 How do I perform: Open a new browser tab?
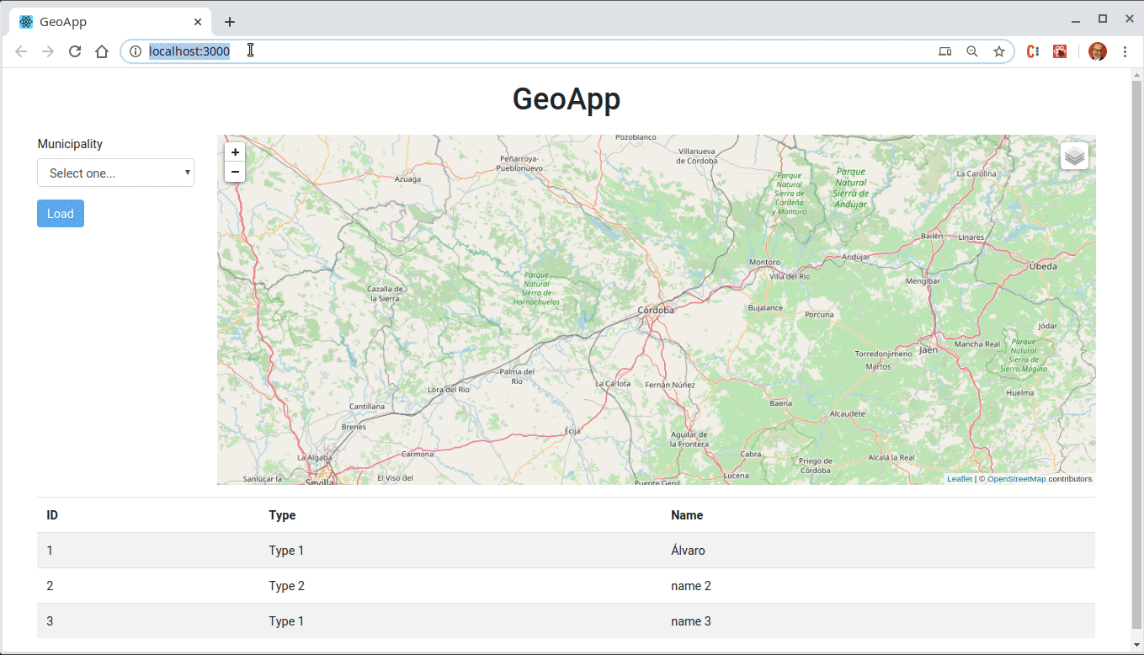[230, 22]
